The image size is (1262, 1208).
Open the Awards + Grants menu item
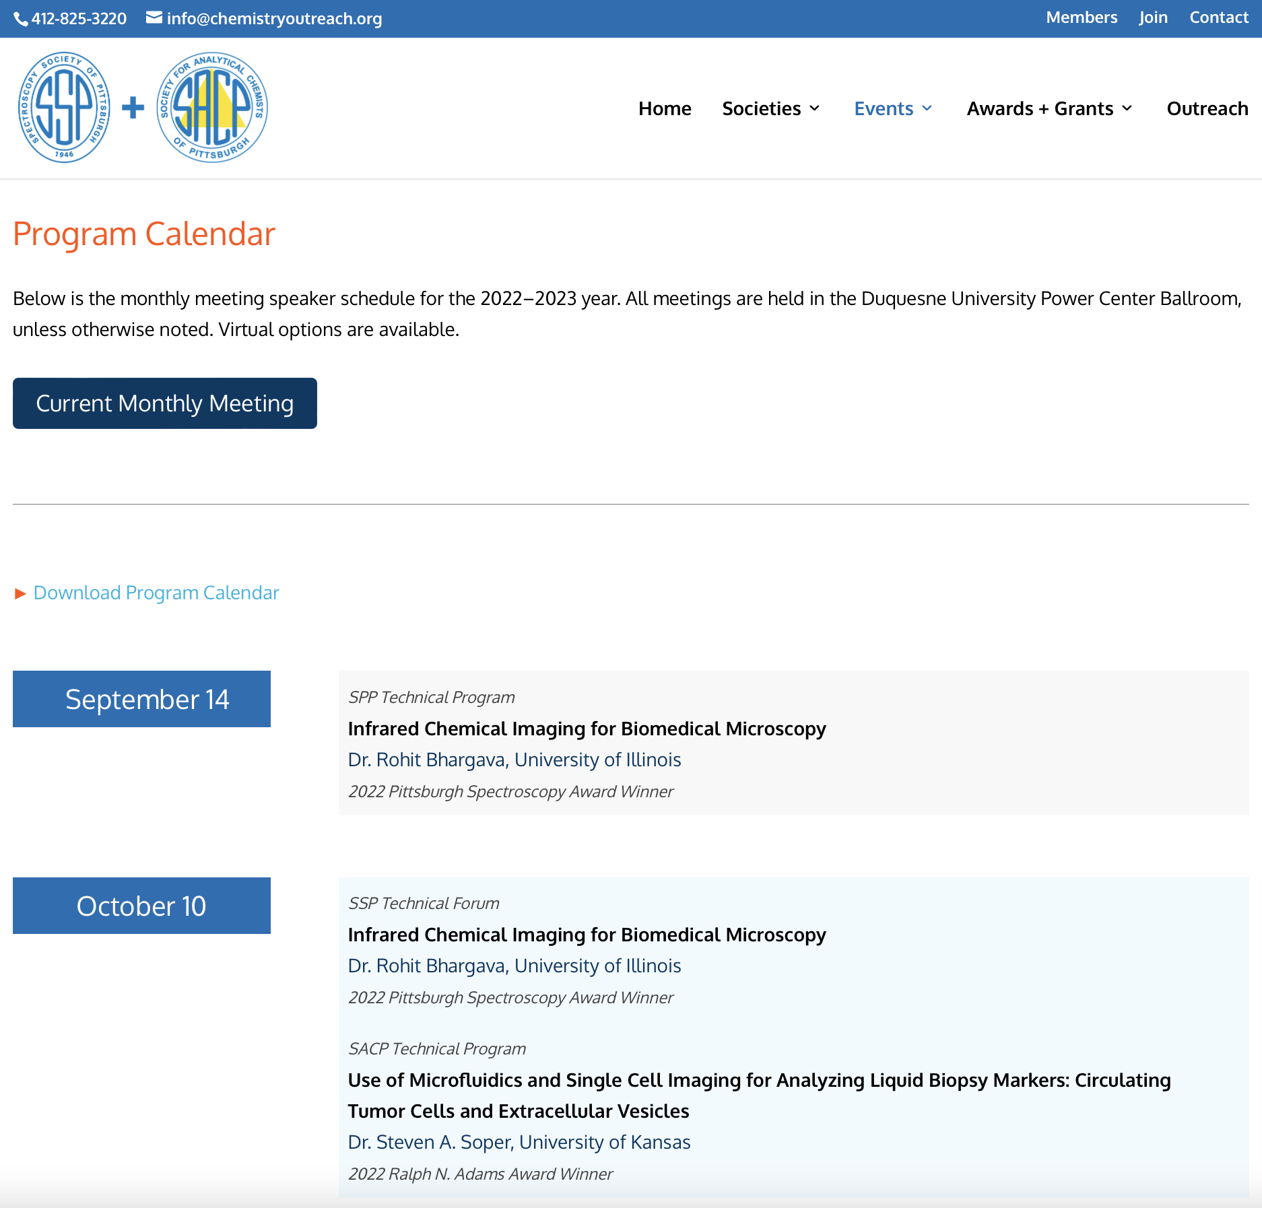pos(1040,108)
